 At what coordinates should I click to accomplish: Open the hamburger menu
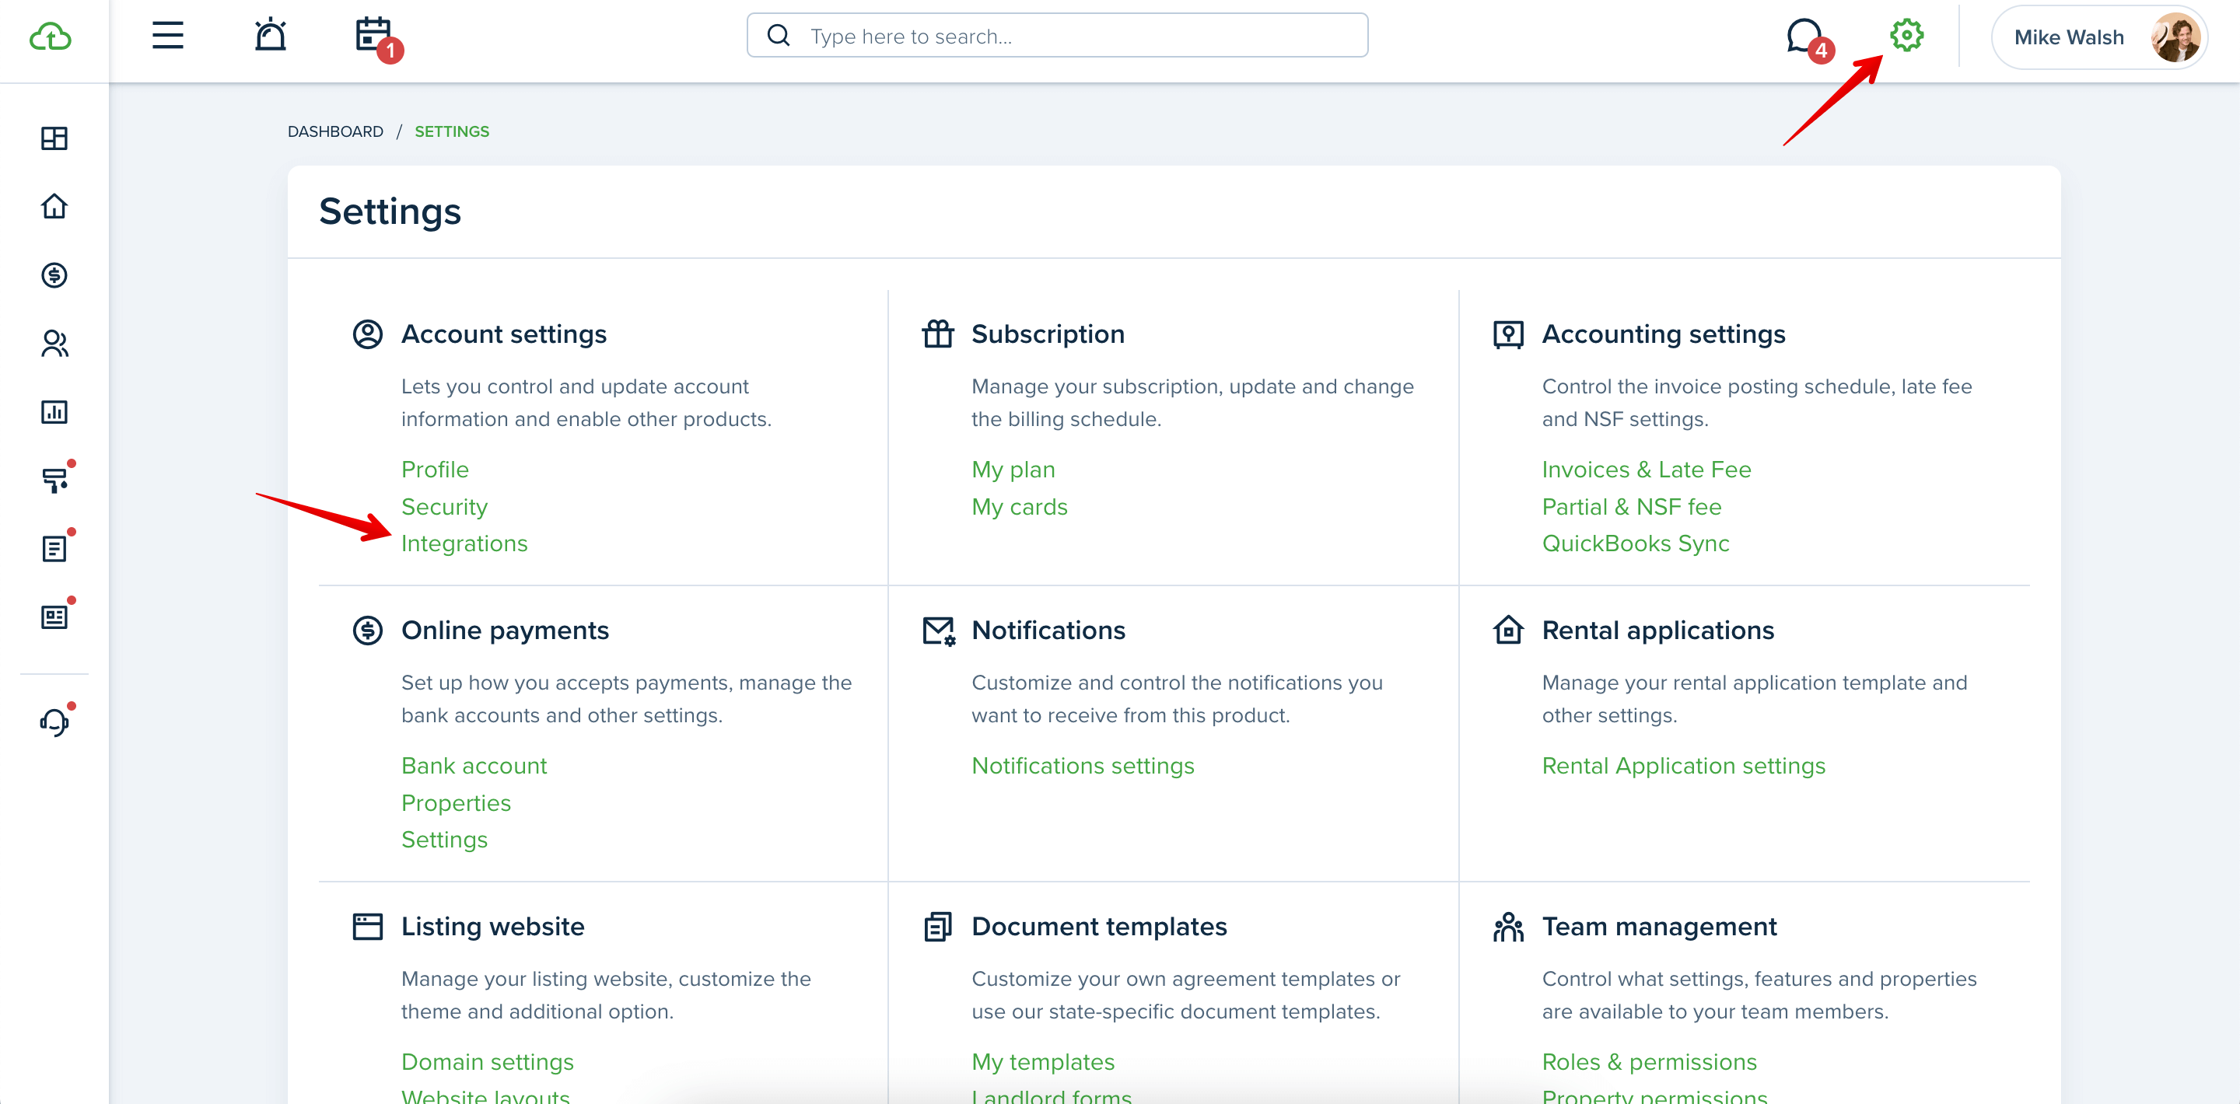pyautogui.click(x=168, y=36)
